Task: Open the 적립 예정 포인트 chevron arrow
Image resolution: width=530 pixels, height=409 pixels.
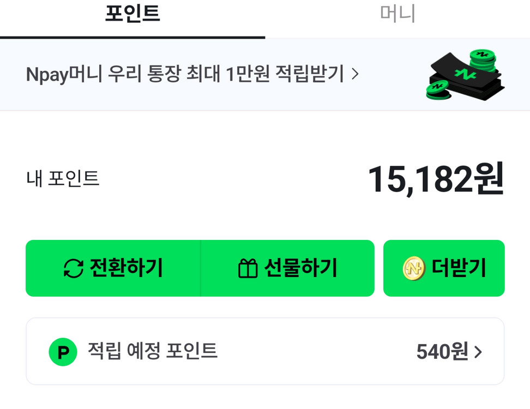Action: (479, 352)
